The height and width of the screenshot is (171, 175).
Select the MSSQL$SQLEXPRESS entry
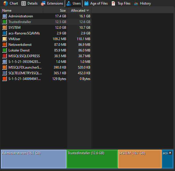pos(24,56)
